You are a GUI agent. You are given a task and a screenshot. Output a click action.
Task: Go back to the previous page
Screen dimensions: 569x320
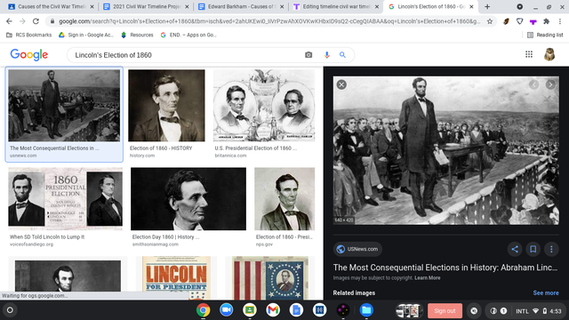9,21
